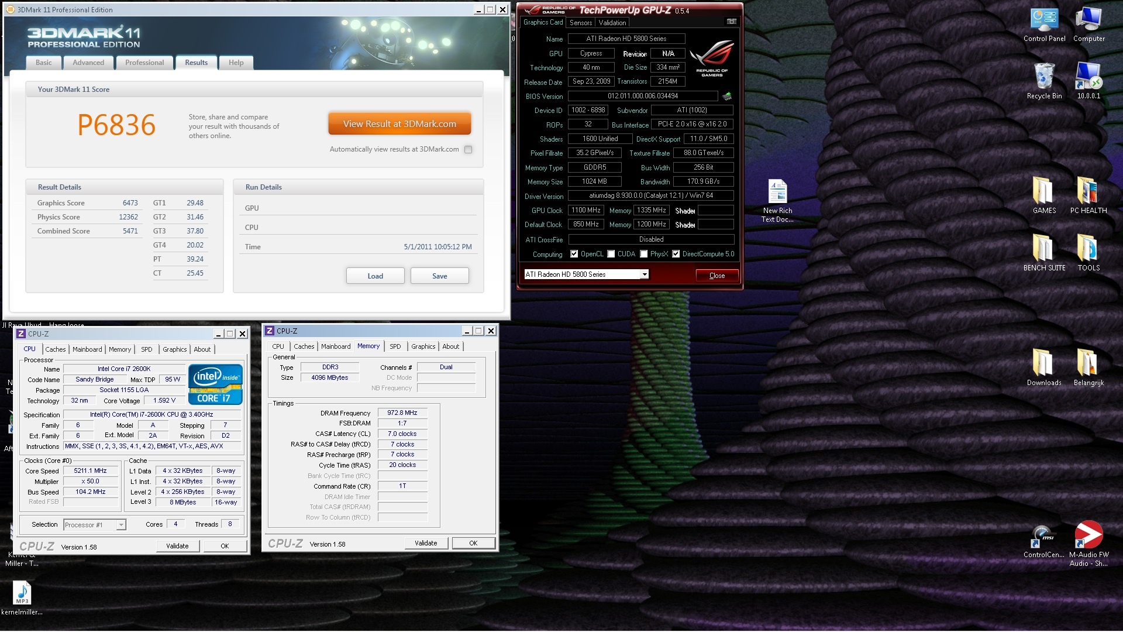This screenshot has width=1123, height=632.
Task: Click the GPU Clock value 1100 MHz
Action: click(586, 210)
